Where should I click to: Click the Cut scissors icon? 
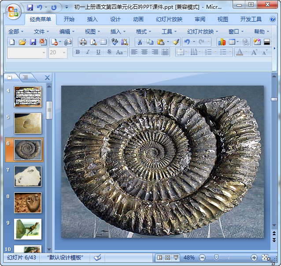139,42
